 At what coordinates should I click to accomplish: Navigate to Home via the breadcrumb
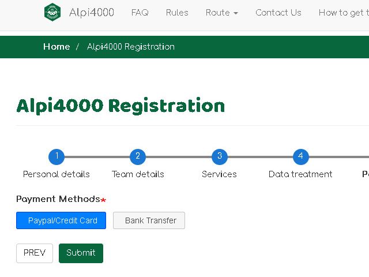pos(57,47)
